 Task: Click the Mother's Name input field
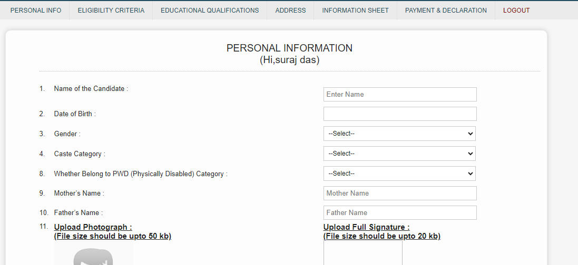(x=400, y=193)
